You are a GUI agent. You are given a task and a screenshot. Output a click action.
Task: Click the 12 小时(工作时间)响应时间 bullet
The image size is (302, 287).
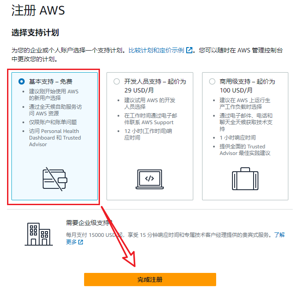(148, 134)
